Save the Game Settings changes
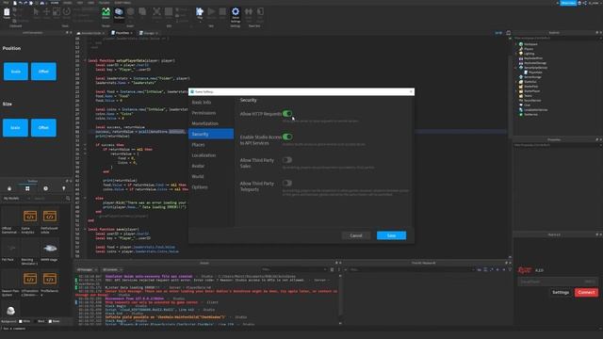 click(x=391, y=235)
